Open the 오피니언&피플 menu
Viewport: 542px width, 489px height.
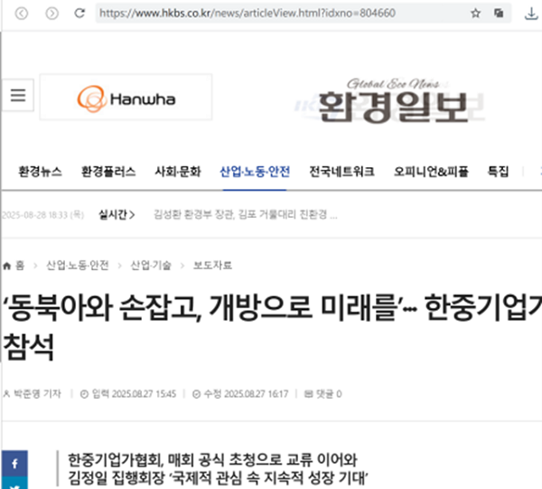(x=435, y=171)
